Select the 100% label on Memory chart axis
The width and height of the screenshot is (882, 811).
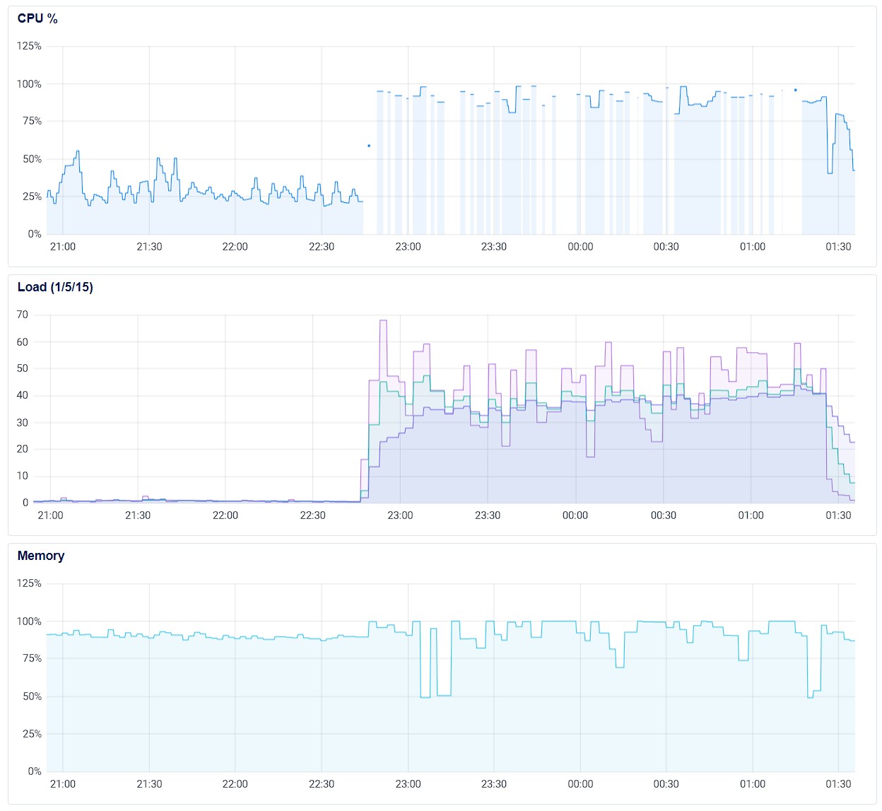[x=30, y=622]
